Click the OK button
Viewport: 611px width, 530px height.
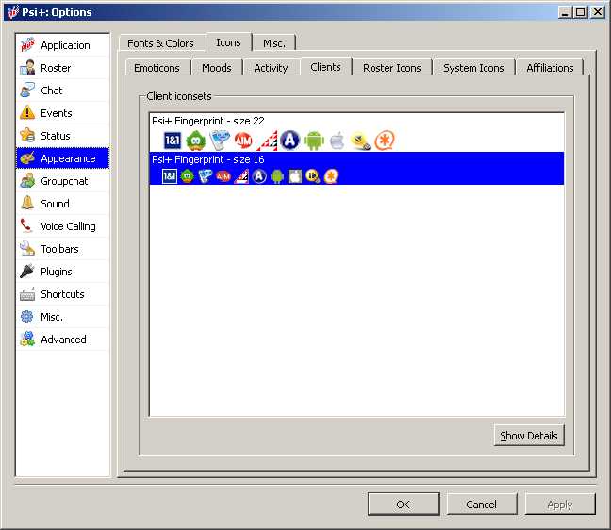tap(403, 505)
